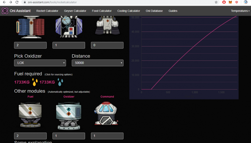Click the site lock icon in address bar
Viewport: 251px width, 143px height.
tap(25, 2)
